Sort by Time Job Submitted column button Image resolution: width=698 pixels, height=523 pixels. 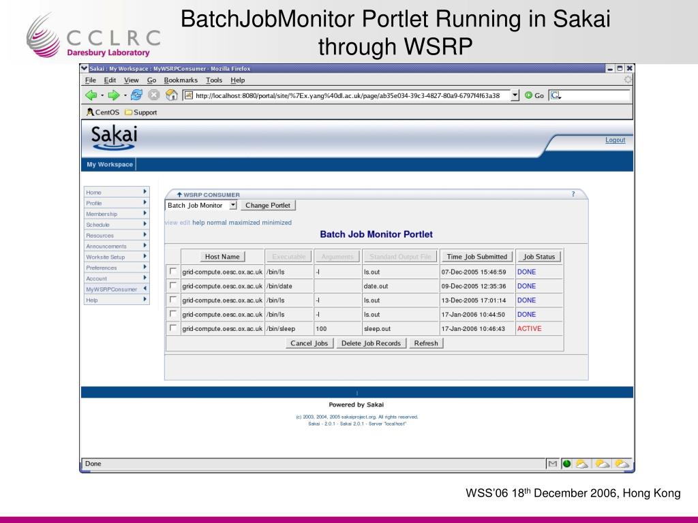click(x=476, y=257)
